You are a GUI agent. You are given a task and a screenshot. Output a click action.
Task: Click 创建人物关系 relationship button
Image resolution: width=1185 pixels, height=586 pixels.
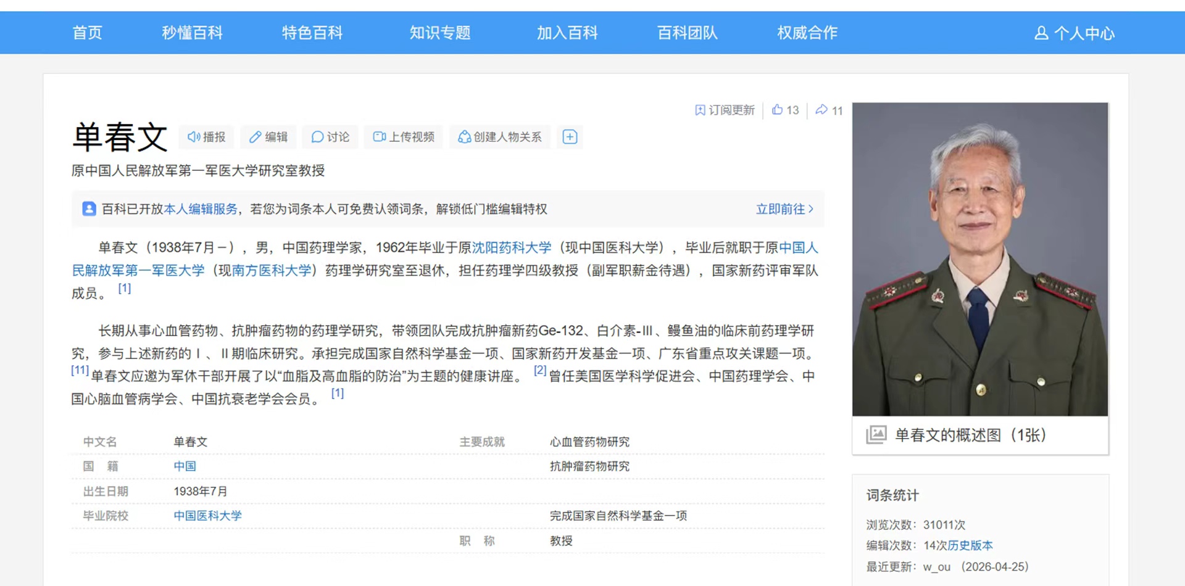500,137
